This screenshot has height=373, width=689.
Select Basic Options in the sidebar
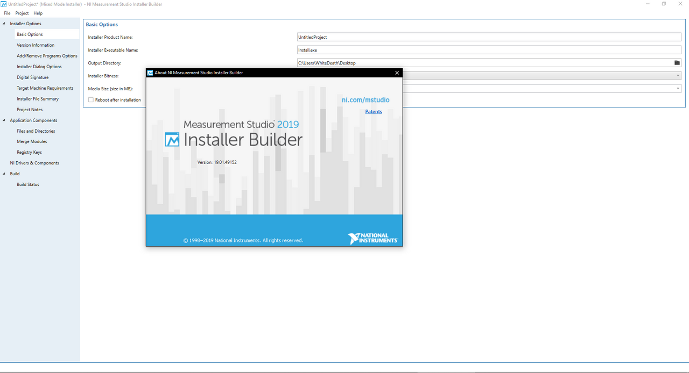pos(30,34)
